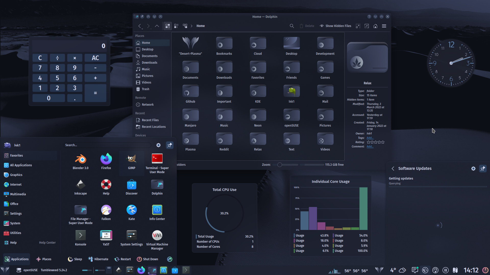Toggle the media pause tray icon
This screenshot has height=275, width=490.
pos(445,270)
